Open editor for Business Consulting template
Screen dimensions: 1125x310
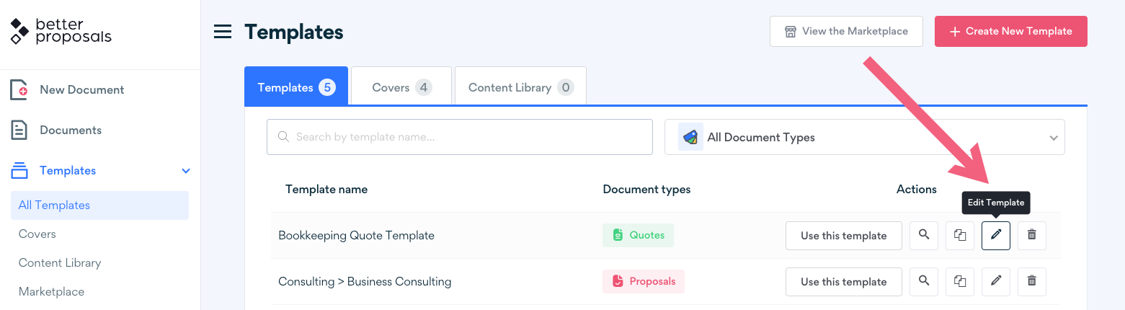tap(995, 282)
